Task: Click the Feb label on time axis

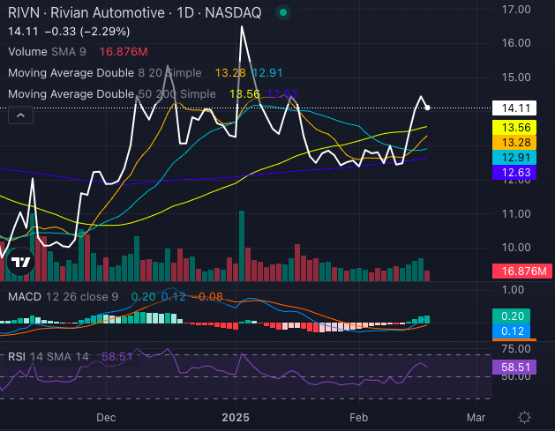Action: pyautogui.click(x=358, y=417)
